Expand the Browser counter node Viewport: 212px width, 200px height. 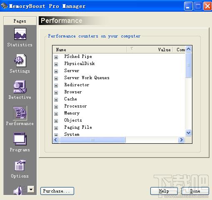click(x=56, y=92)
